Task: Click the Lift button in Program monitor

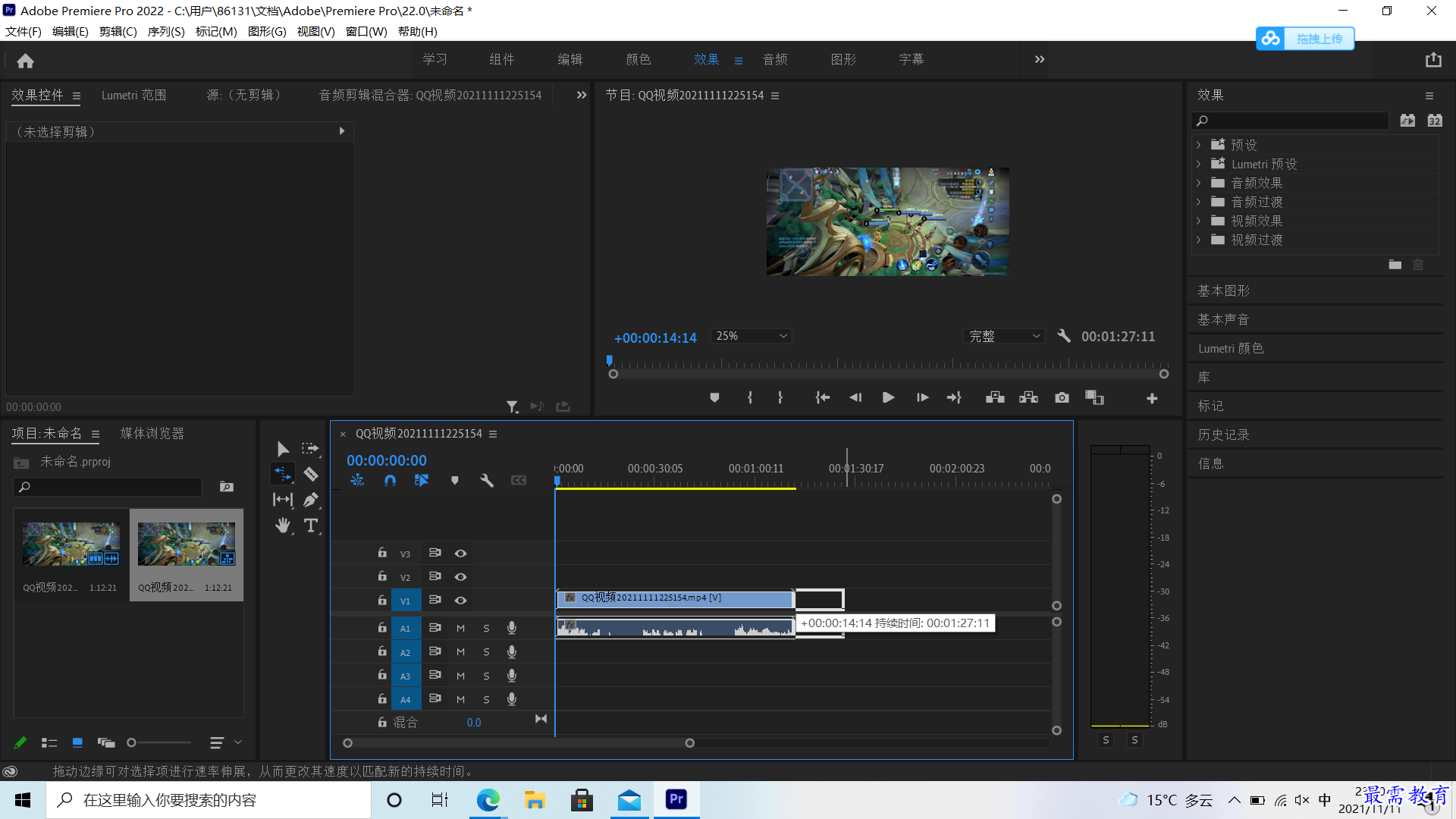Action: click(995, 397)
